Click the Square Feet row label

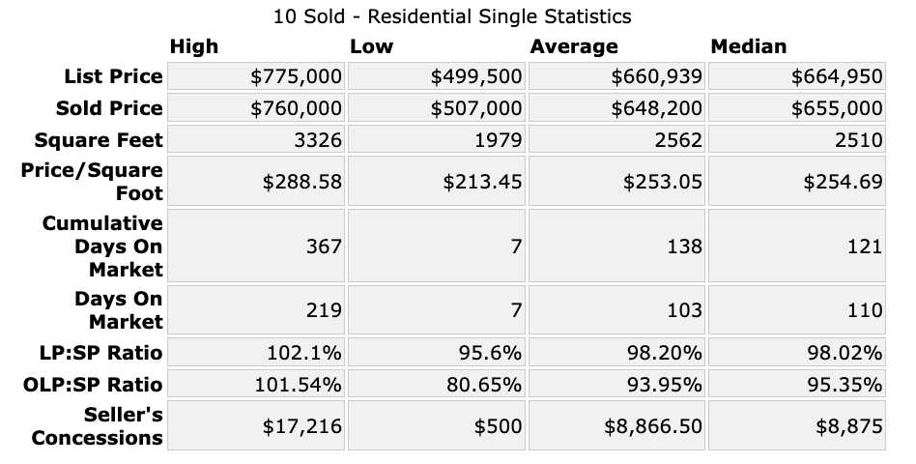99,140
